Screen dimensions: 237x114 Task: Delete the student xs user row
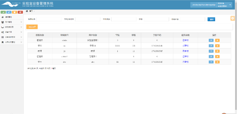coord(217,46)
